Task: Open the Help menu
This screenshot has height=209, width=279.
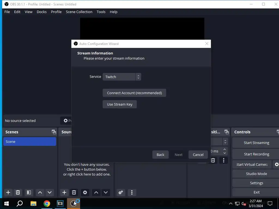Action: click(x=114, y=12)
